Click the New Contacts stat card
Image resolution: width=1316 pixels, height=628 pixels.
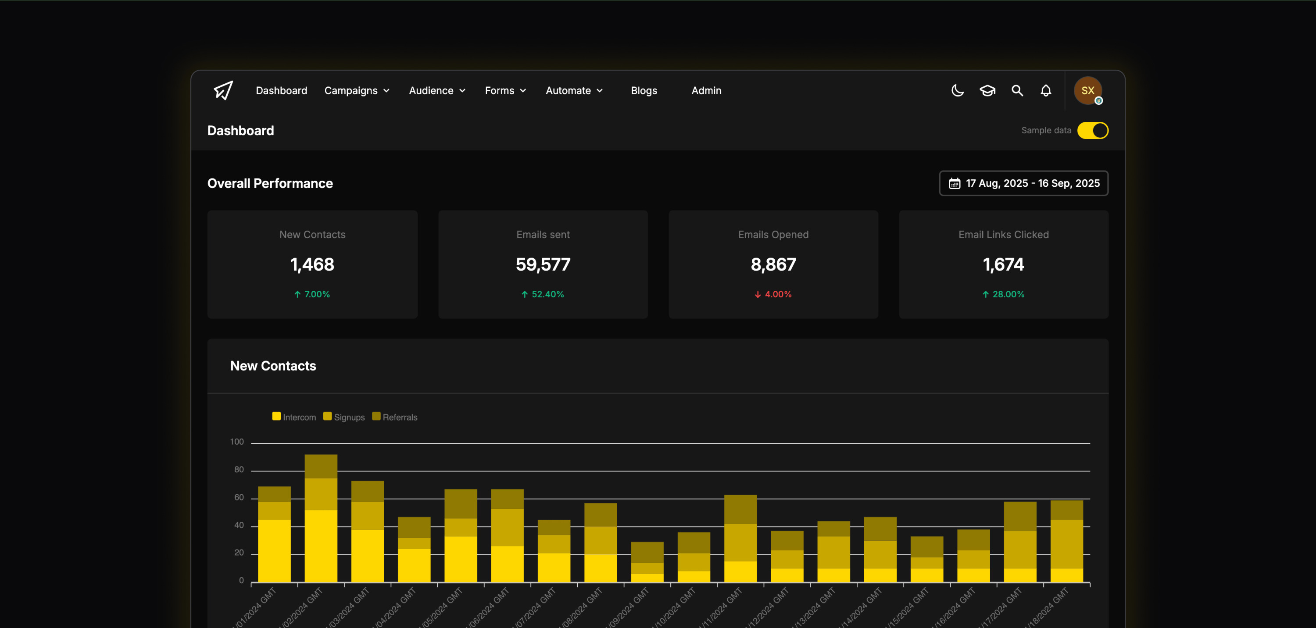[312, 264]
